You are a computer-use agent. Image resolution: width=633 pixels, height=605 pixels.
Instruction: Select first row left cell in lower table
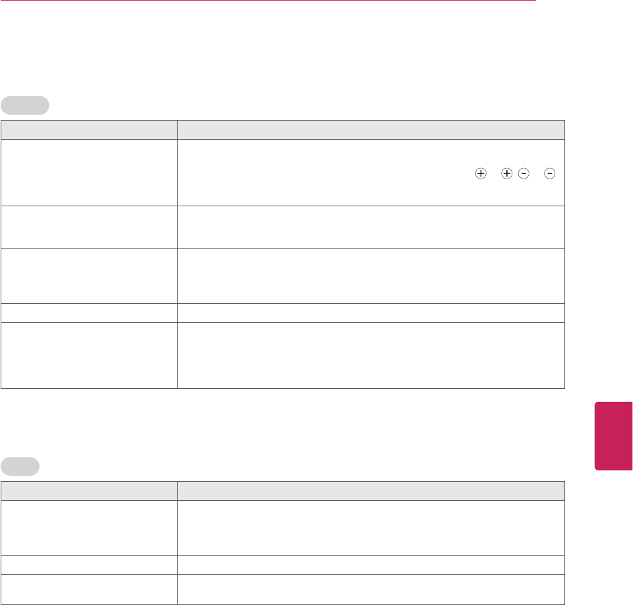(89, 527)
